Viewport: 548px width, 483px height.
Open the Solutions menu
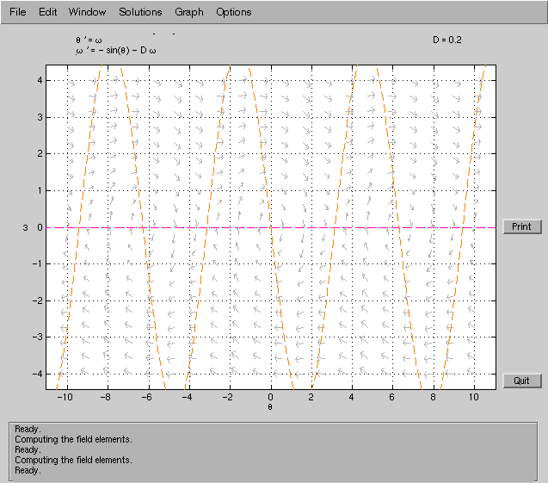140,12
